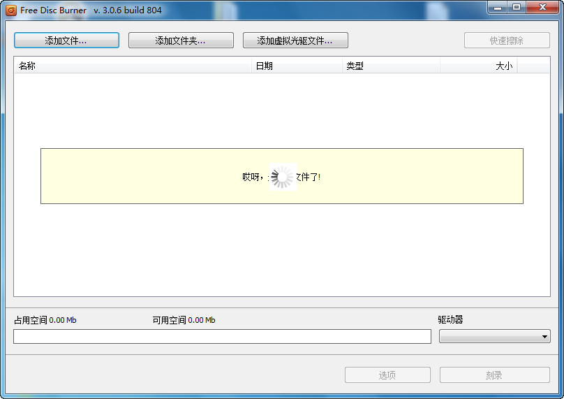Image resolution: width=564 pixels, height=399 pixels.
Task: Open 选项 settings button
Action: tap(387, 375)
